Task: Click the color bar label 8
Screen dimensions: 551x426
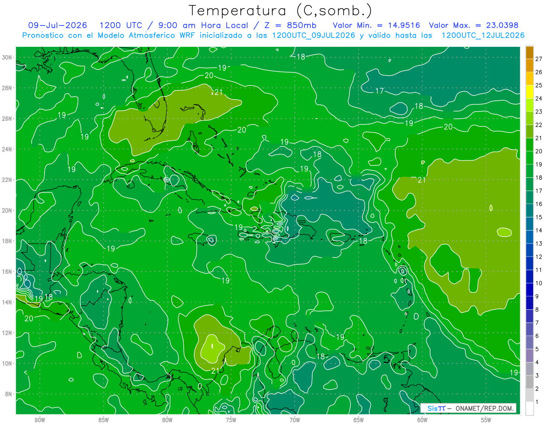Action: click(537, 310)
